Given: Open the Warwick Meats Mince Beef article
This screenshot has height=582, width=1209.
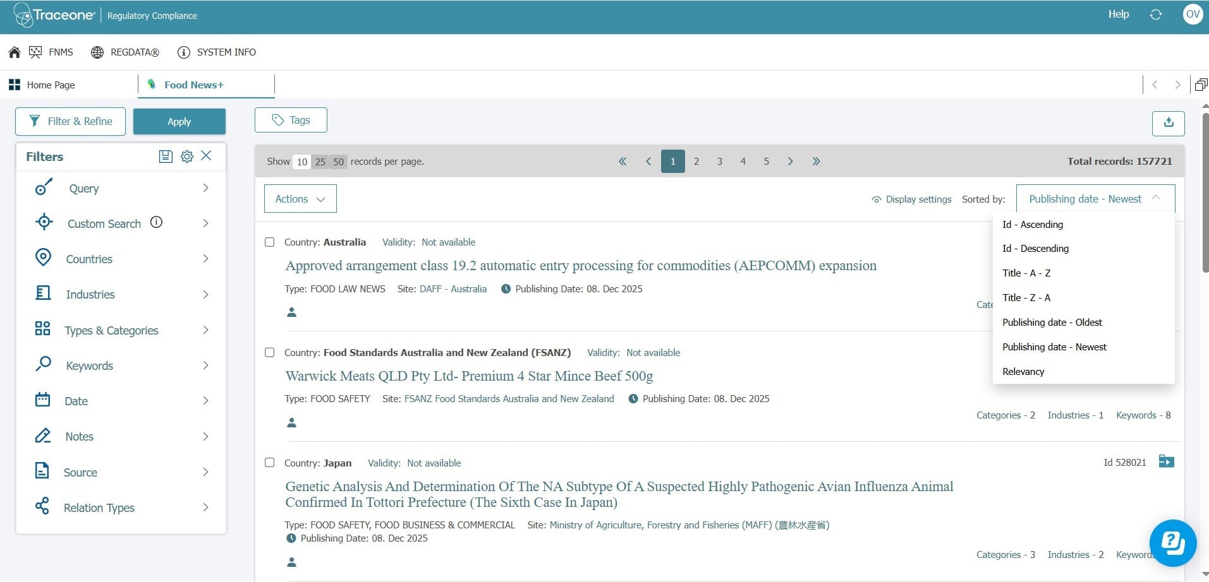Looking at the screenshot, I should tap(469, 376).
